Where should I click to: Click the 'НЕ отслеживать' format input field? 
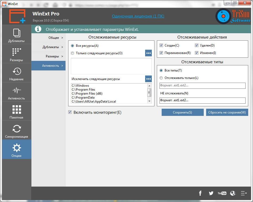[x=202, y=100]
